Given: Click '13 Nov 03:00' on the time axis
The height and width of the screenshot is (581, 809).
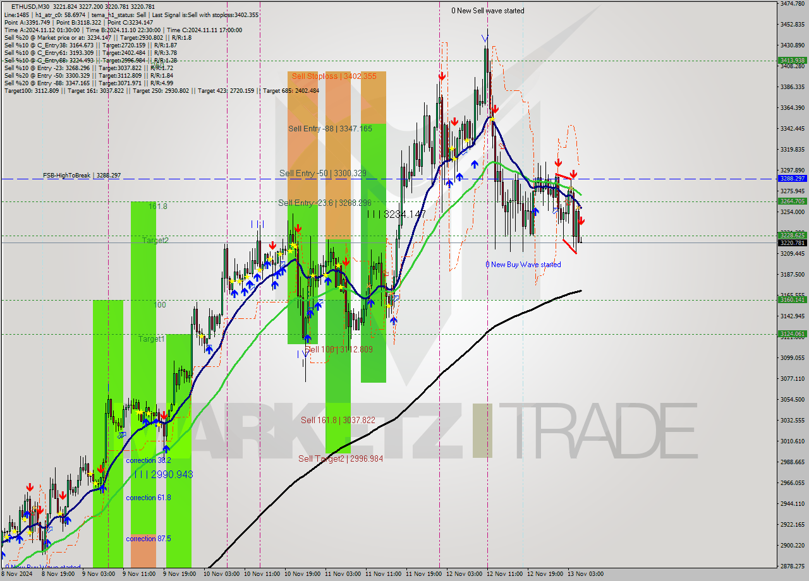Looking at the screenshot, I should (x=586, y=574).
